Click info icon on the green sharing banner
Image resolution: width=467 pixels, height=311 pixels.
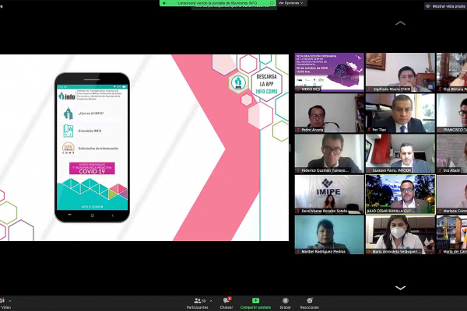click(272, 3)
